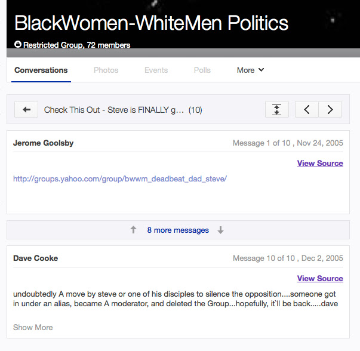Click the back arrow to conversation list

[26, 109]
